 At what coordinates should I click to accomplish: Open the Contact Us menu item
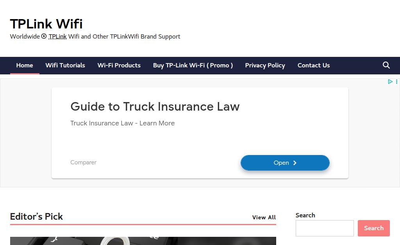314,65
